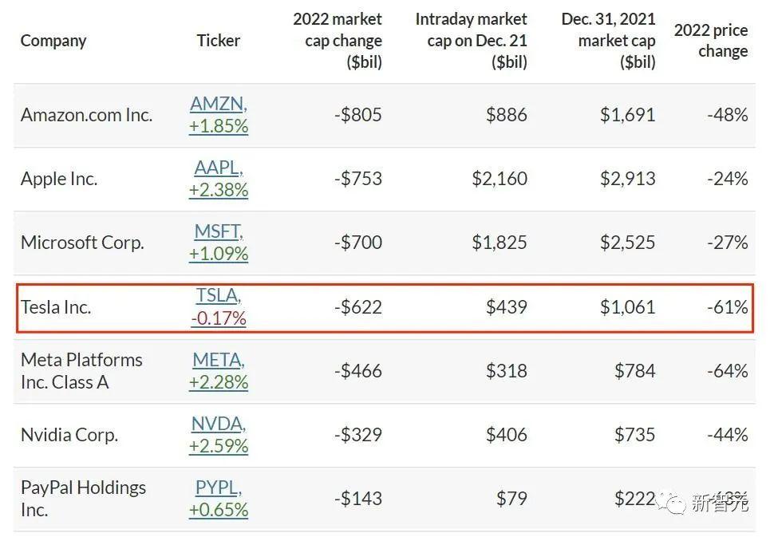Open the TSLA ticker link
The height and width of the screenshot is (537, 774).
coord(218,296)
